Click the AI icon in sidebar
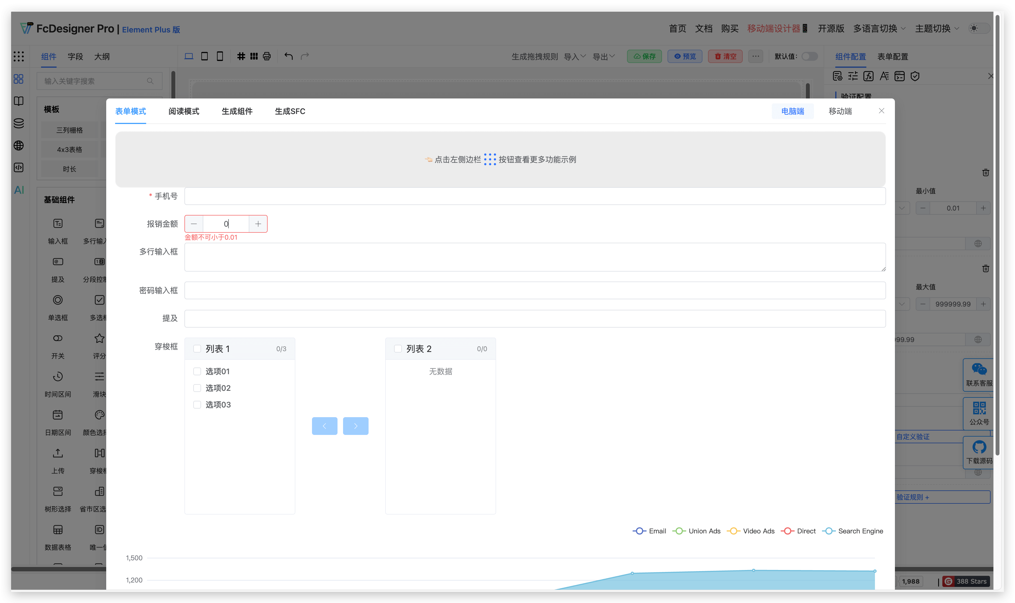Viewport: 1015px width, 603px height. click(19, 190)
